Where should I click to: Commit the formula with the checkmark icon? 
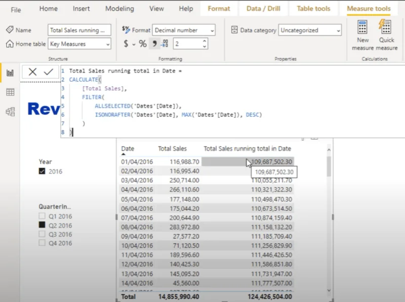click(x=49, y=72)
